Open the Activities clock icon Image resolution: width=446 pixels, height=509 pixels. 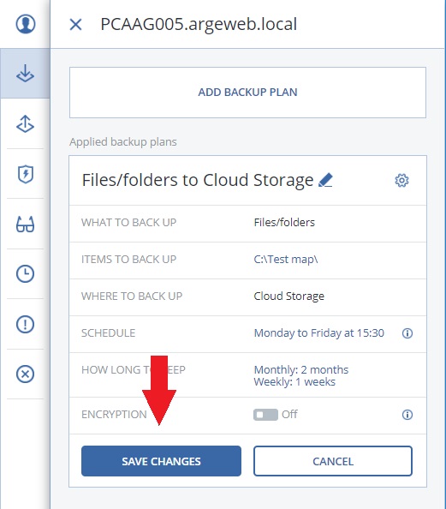[25, 273]
